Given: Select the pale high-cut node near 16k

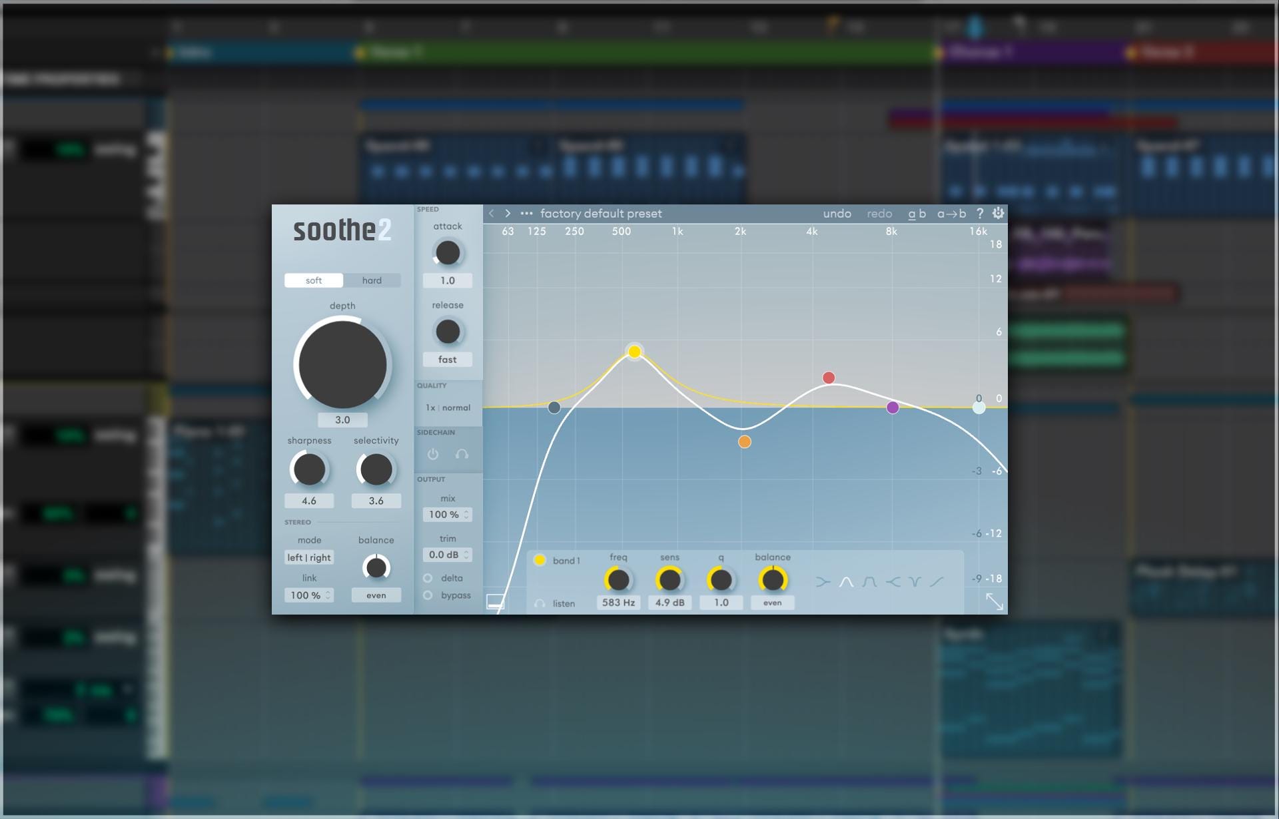Looking at the screenshot, I should [x=979, y=408].
